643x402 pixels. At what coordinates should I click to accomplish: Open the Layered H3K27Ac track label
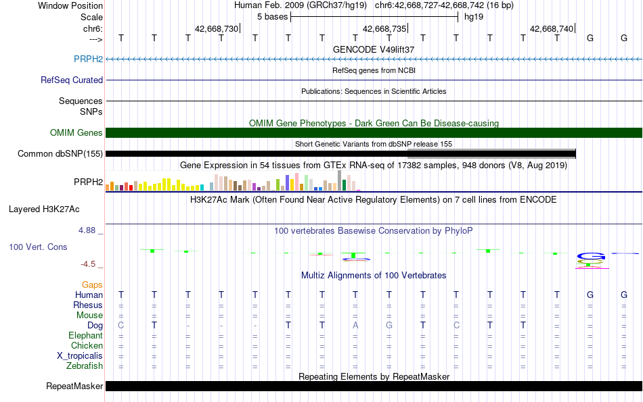coord(44,209)
